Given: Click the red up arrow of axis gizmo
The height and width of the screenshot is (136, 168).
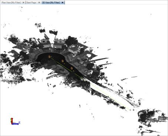Looking at the screenshot, I should point(12,121).
